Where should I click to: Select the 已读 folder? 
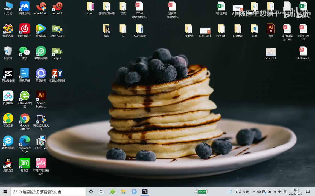tap(123, 8)
